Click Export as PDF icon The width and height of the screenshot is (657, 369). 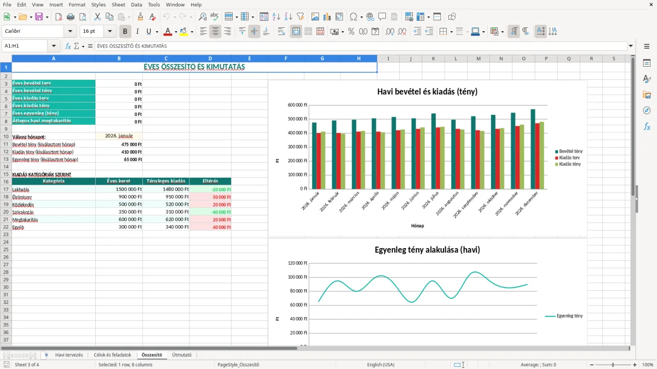(x=60, y=17)
